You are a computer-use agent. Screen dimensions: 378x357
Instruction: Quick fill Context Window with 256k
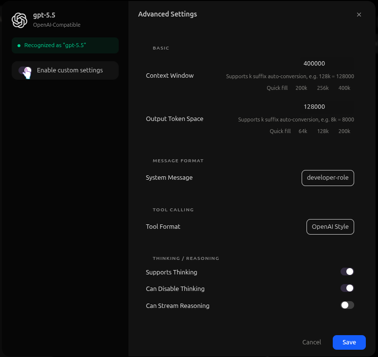323,88
